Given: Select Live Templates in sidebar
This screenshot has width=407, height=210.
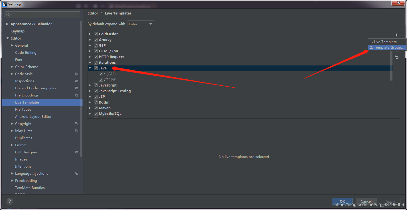Looking at the screenshot, I should tap(42, 102).
